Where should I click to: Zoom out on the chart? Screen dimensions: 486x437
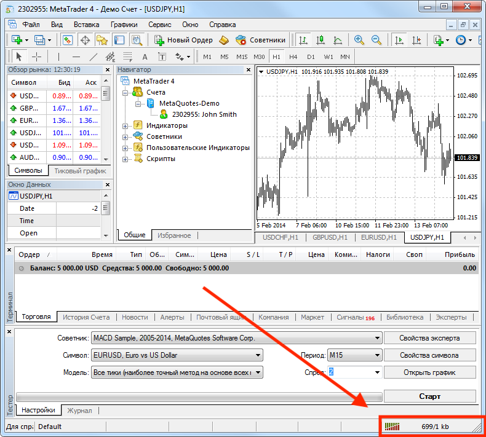click(376, 40)
